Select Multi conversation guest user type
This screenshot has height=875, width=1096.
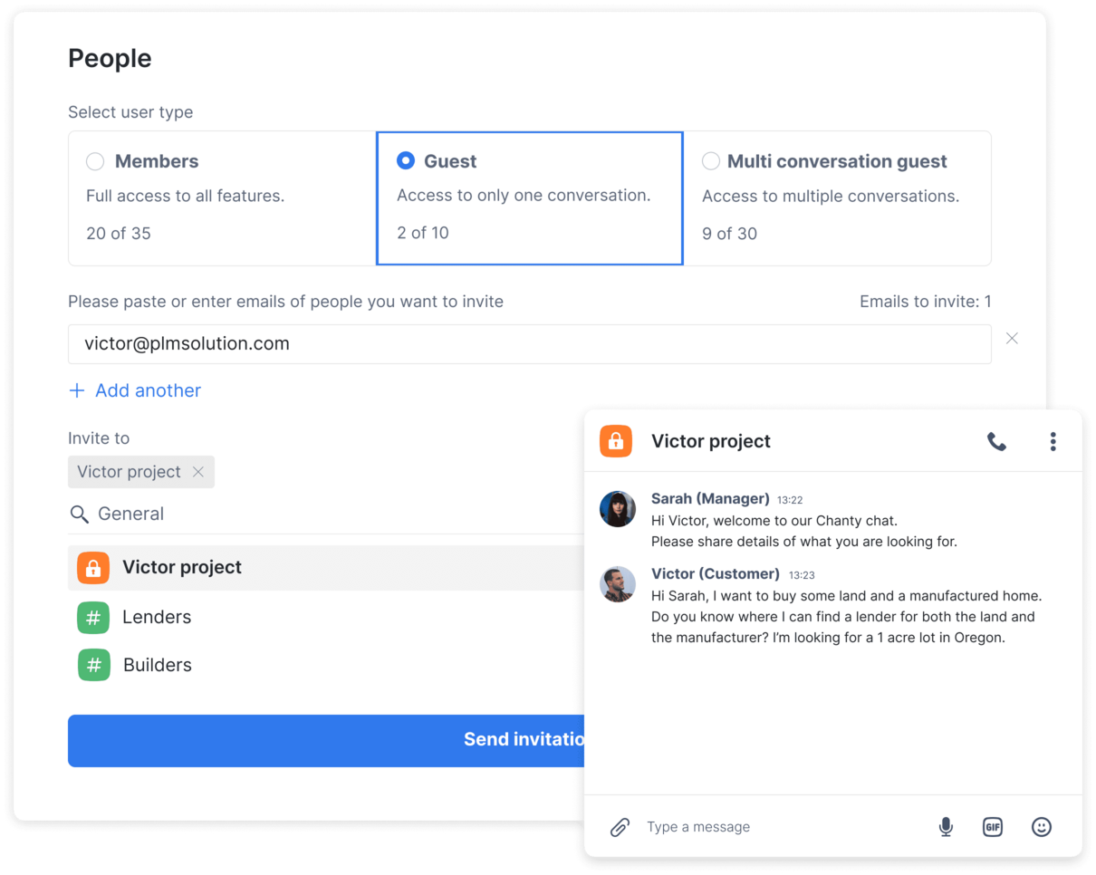711,161
